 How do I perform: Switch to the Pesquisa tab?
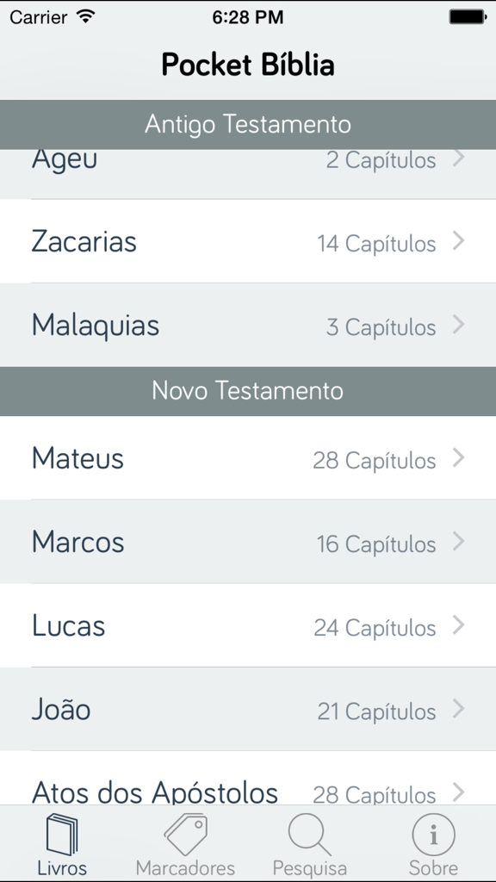pyautogui.click(x=308, y=844)
